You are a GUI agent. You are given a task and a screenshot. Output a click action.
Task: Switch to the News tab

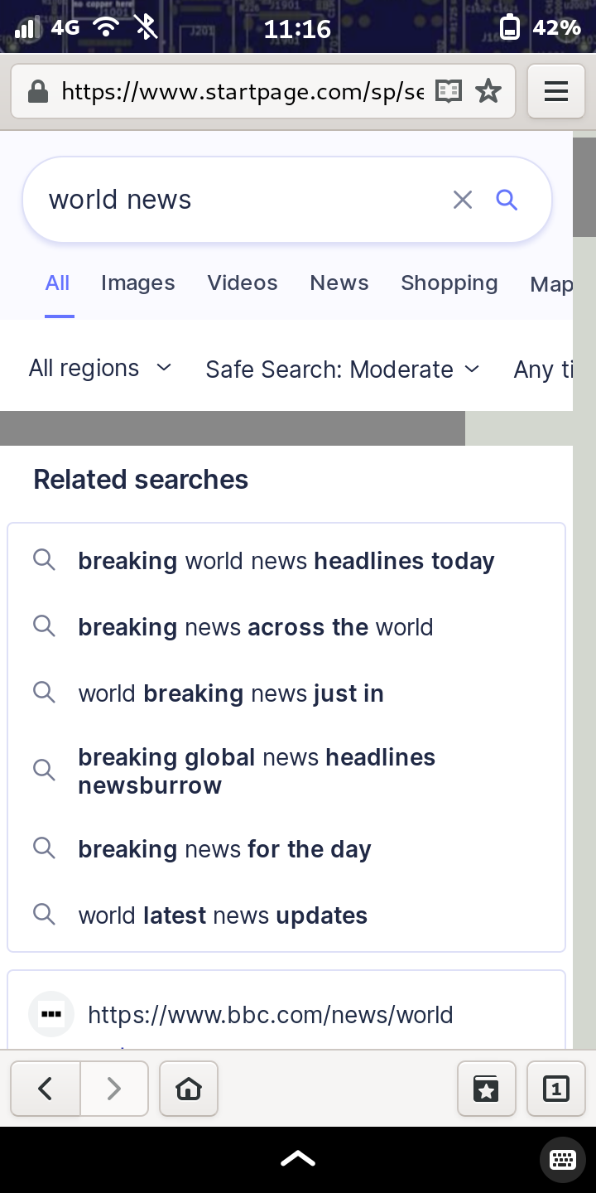tap(339, 283)
